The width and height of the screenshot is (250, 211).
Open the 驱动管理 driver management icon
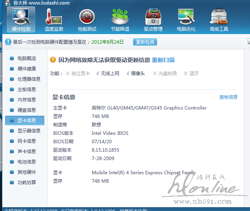[153, 19]
